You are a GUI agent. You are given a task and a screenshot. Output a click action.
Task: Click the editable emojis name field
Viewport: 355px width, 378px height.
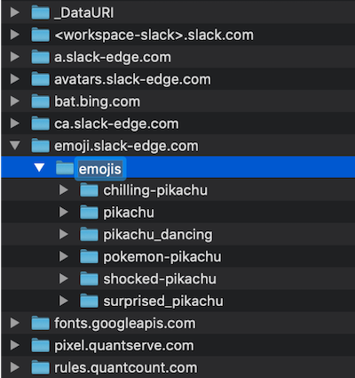pyautogui.click(x=100, y=169)
